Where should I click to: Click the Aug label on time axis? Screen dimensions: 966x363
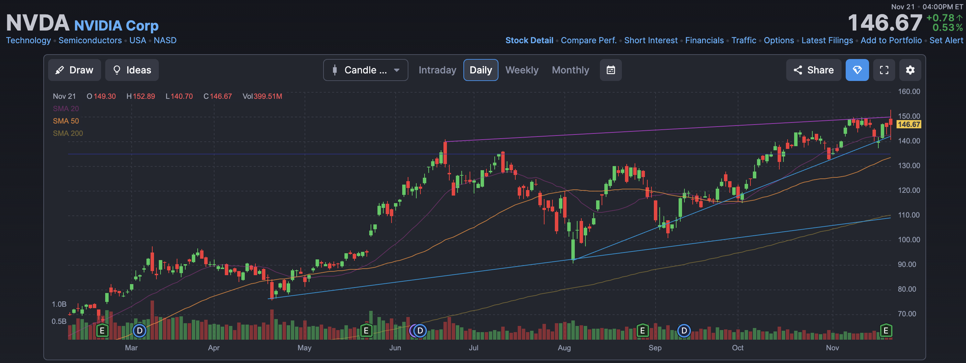(564, 348)
